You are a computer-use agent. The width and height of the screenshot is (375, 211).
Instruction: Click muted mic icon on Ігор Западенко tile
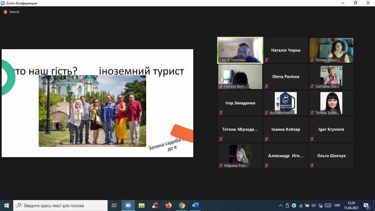(221, 113)
